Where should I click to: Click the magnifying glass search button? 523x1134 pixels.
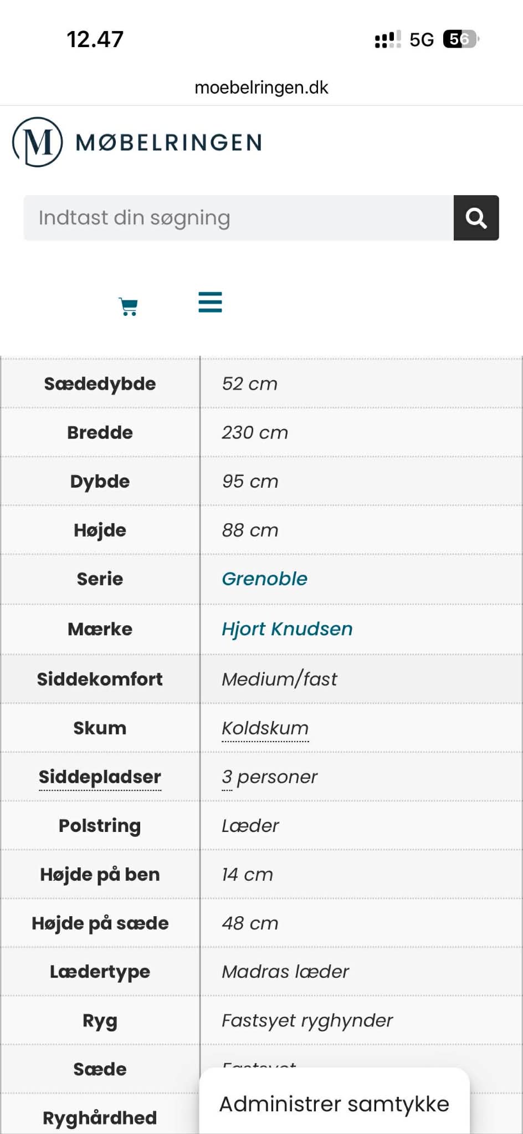tap(476, 218)
